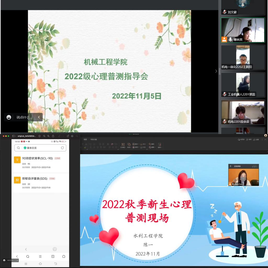The image size is (268, 268).
Task: Toggle microphone icon for 机电2201段余辰
Action: (225, 121)
